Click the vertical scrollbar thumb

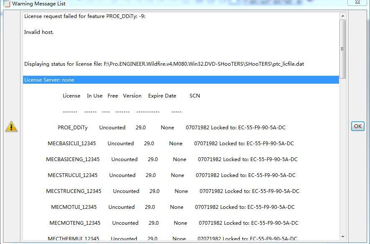(x=343, y=49)
